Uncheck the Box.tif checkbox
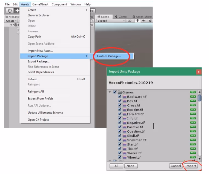Screen dimensions: 209x174 [120, 101]
